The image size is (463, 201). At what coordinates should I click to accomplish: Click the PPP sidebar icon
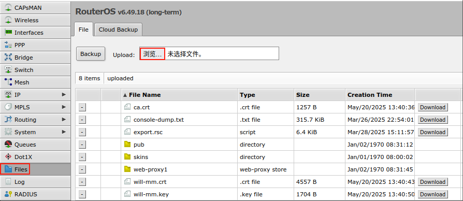tap(9, 45)
